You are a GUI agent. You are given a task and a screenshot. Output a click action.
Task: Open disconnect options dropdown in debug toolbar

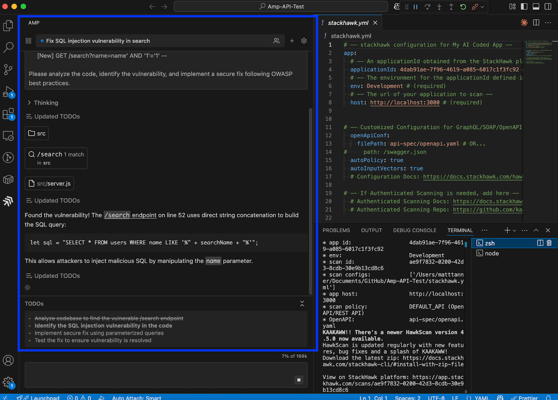(482, 7)
